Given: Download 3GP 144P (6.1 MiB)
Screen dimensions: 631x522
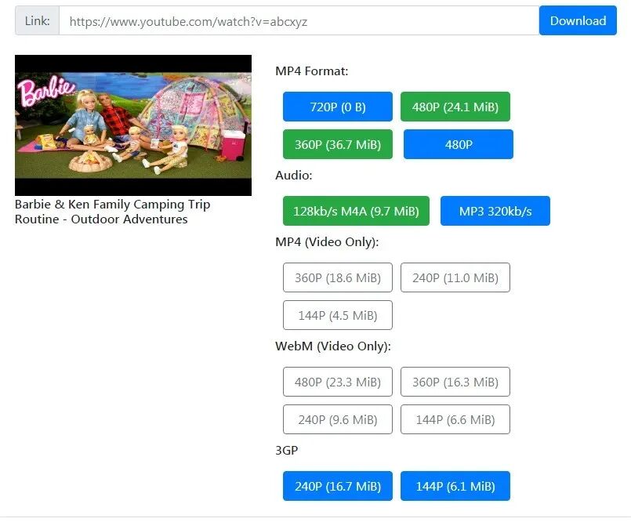Looking at the screenshot, I should pos(455,486).
